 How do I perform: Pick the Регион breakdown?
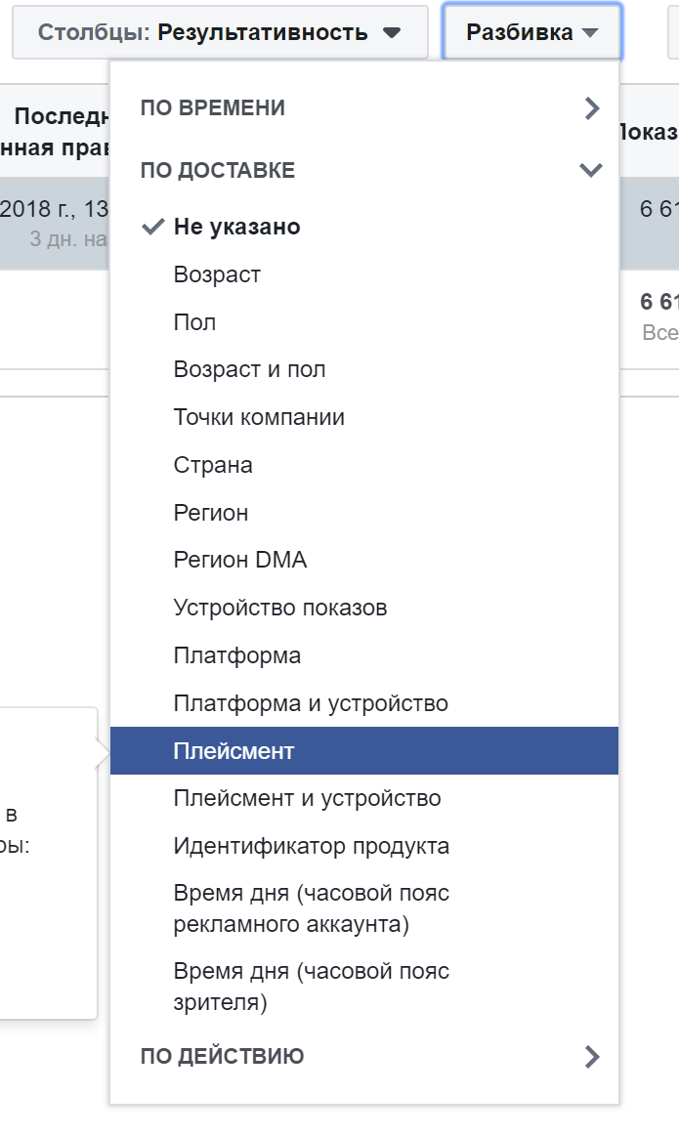click(x=211, y=513)
